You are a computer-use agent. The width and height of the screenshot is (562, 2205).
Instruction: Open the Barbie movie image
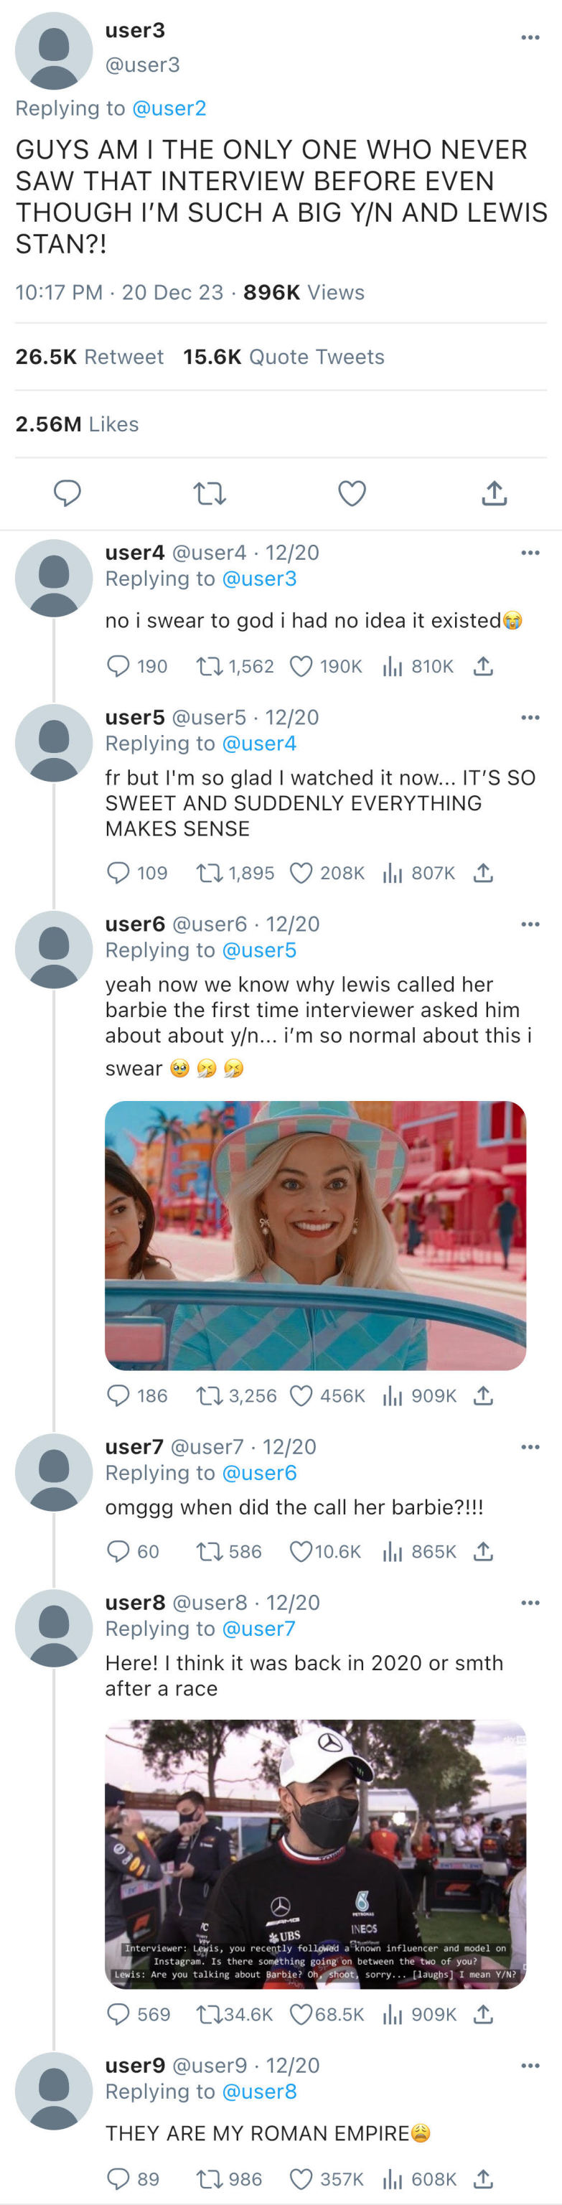pyautogui.click(x=315, y=1235)
